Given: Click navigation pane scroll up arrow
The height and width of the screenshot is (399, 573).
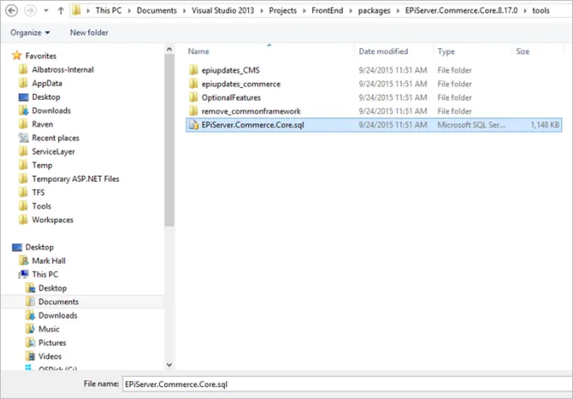Looking at the screenshot, I should (169, 49).
